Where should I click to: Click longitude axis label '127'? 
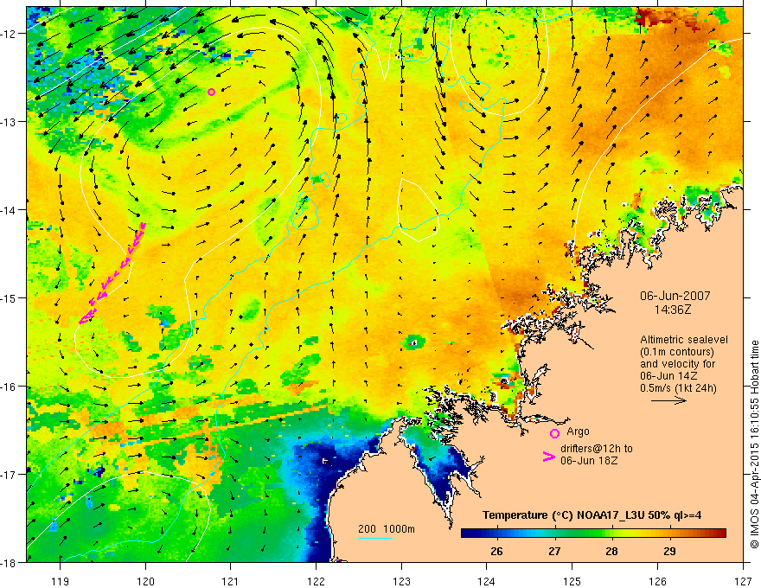[743, 581]
